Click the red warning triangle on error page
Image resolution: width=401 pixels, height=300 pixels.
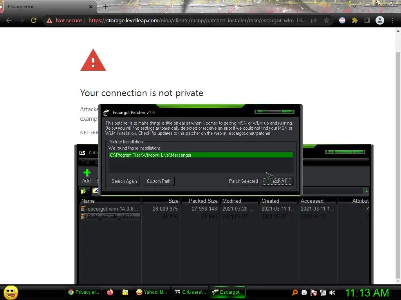click(93, 60)
